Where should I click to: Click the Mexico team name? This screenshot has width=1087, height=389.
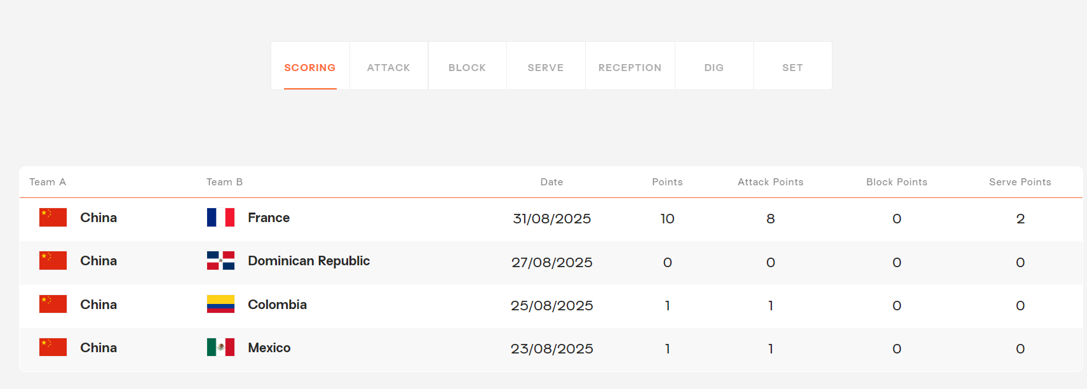[x=269, y=348]
